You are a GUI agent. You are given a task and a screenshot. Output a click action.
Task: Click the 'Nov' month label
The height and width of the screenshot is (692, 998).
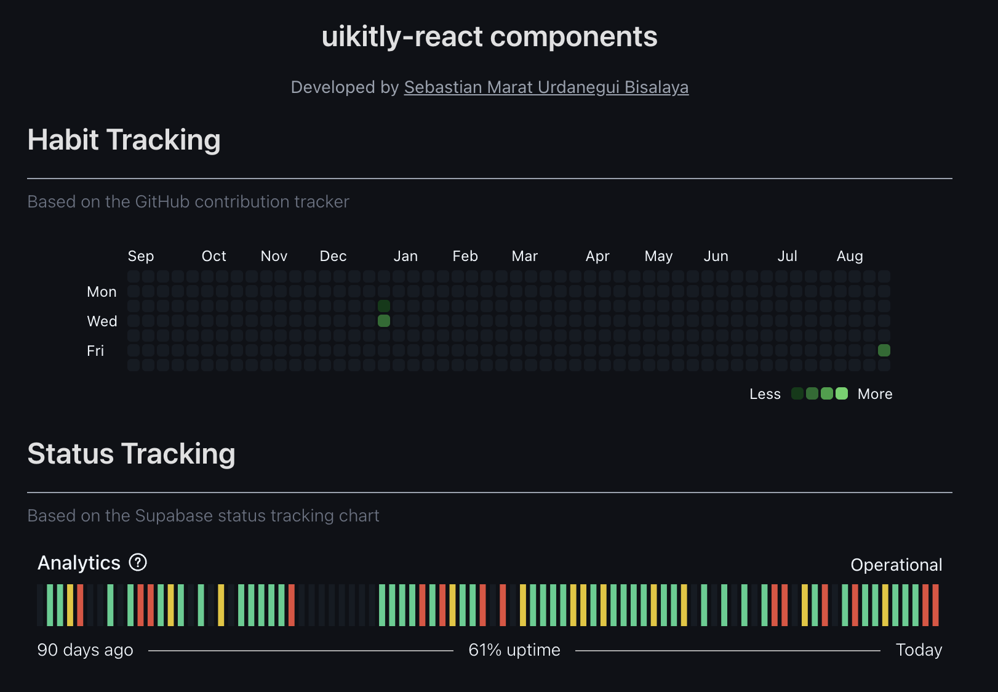[x=274, y=256]
